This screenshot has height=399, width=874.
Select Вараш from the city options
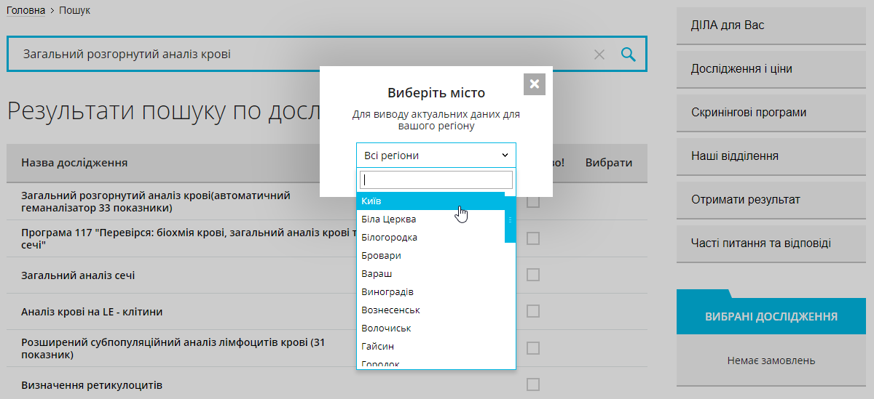(x=430, y=274)
